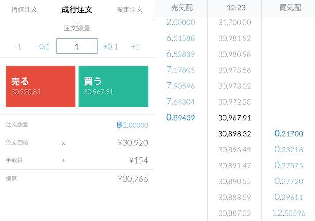
Task: Click the ฿1.00000 order quantity value
Action: tap(132, 125)
